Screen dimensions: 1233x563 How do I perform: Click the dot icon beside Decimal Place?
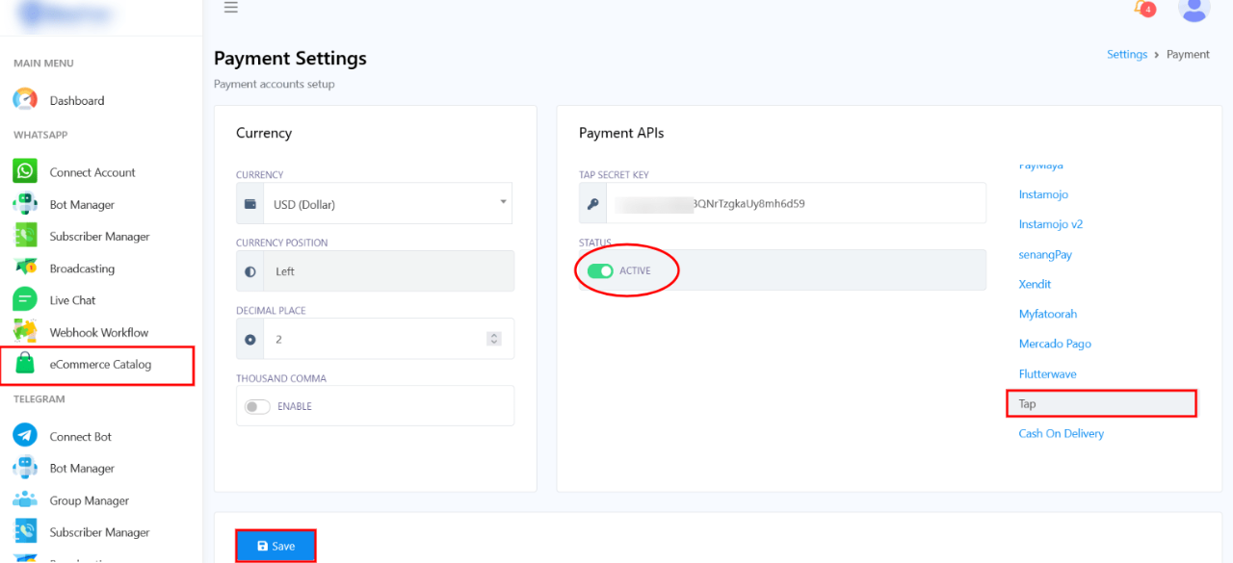(x=250, y=339)
